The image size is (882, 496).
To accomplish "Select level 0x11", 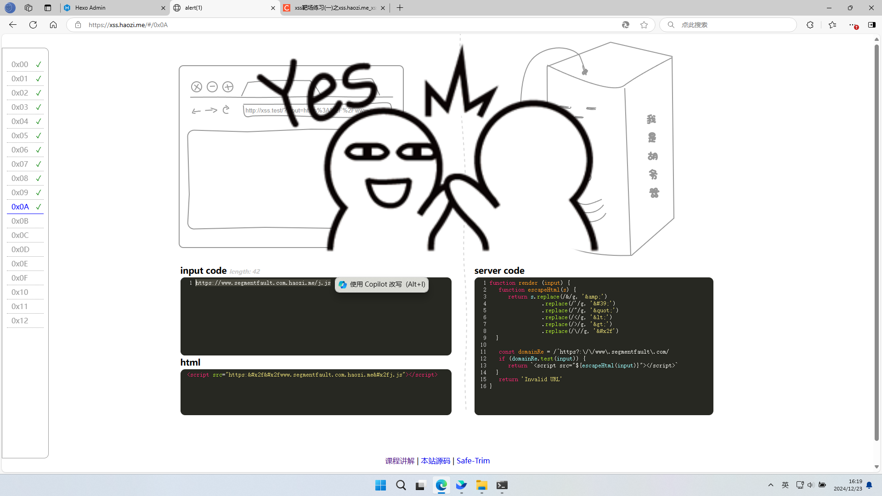I will [25, 306].
